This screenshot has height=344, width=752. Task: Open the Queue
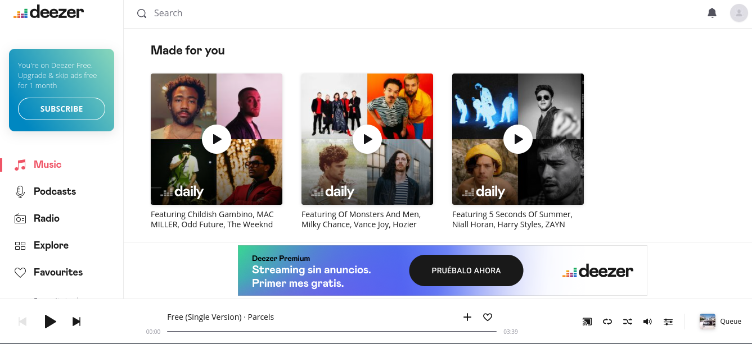(731, 322)
